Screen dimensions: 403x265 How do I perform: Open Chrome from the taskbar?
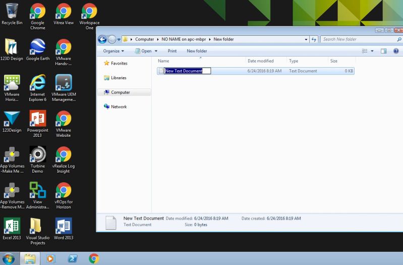click(94, 258)
